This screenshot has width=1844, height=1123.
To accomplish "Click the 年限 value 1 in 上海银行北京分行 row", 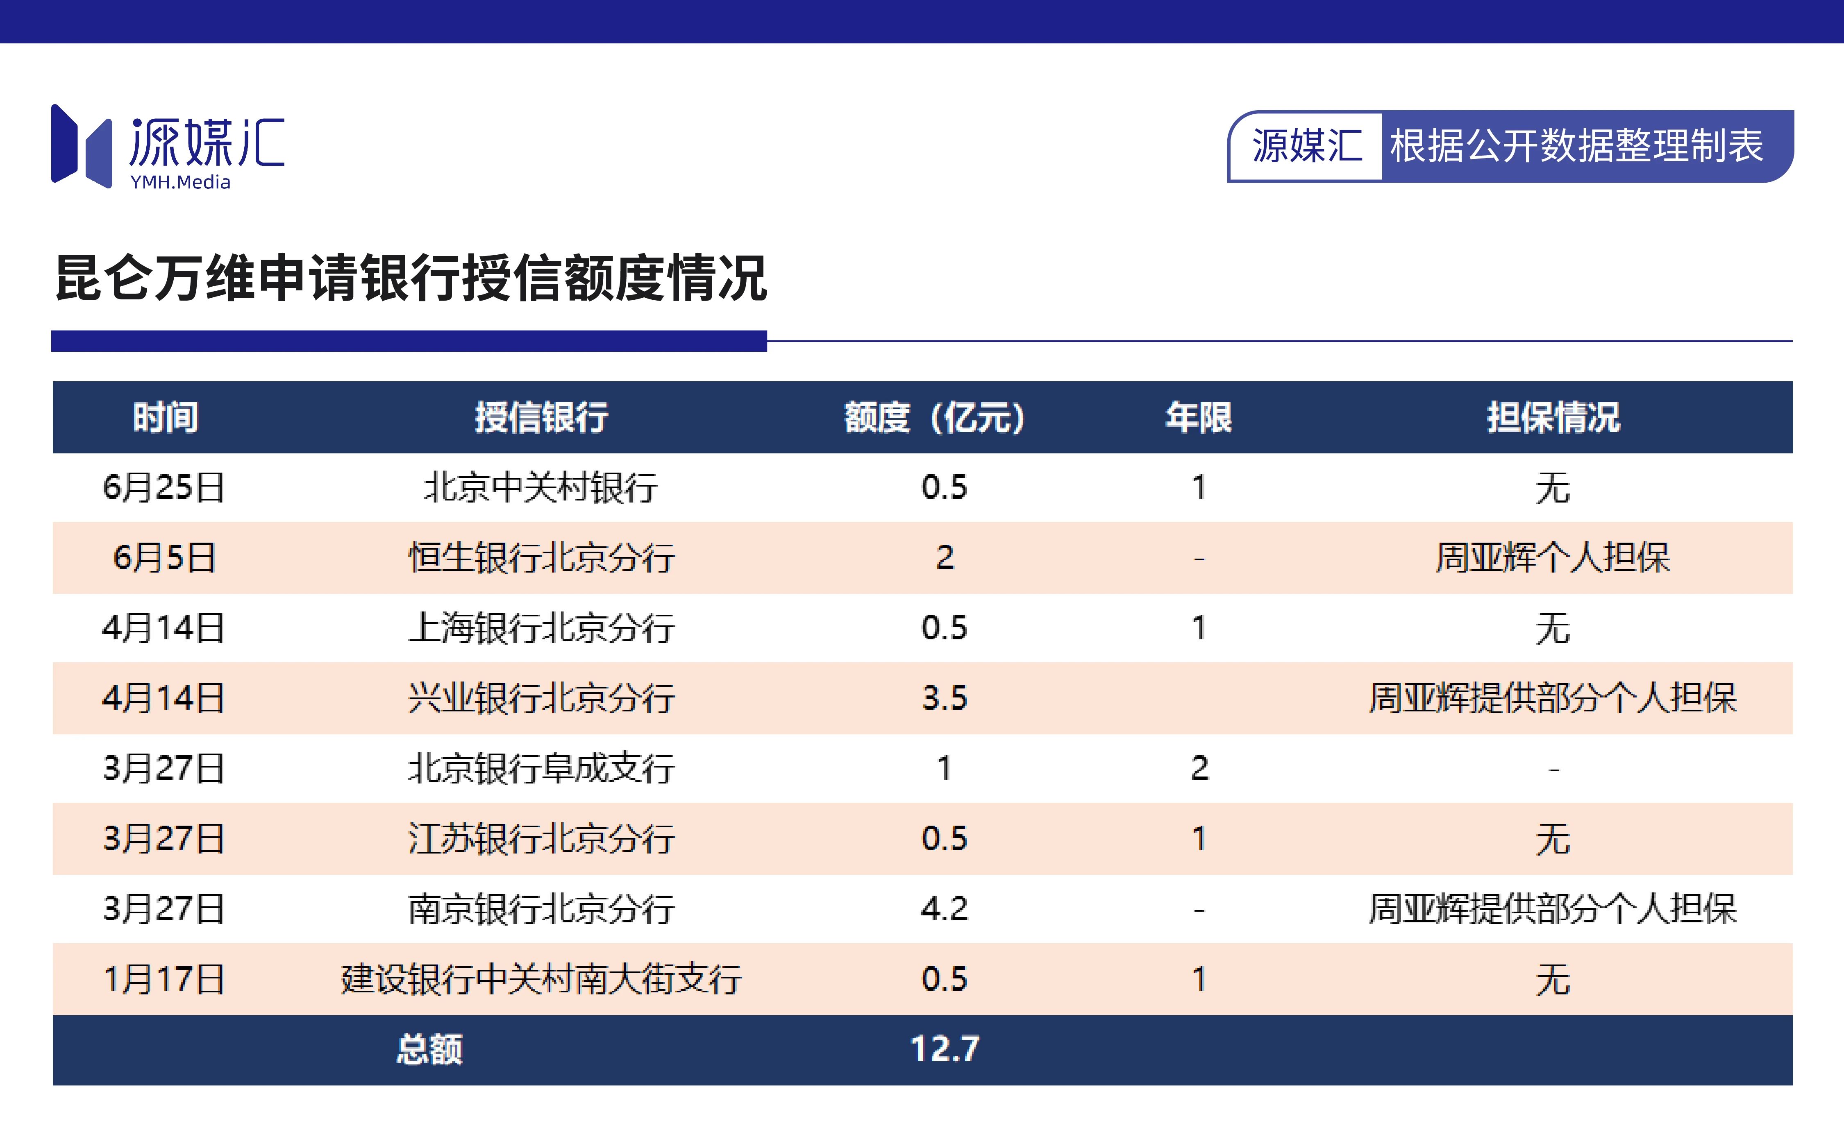I will pyautogui.click(x=1199, y=628).
